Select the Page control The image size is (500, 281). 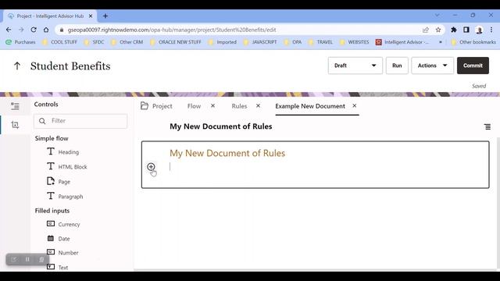tap(59, 182)
